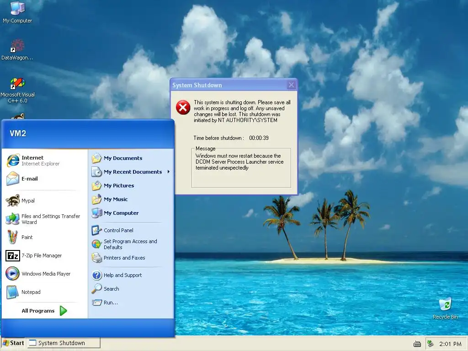Click the Mypal raccoon icon

coord(13,201)
